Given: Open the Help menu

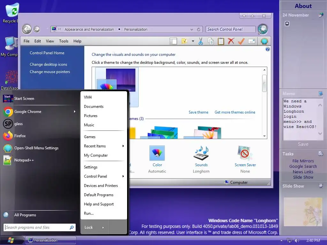Looking at the screenshot, I should tap(77, 41).
